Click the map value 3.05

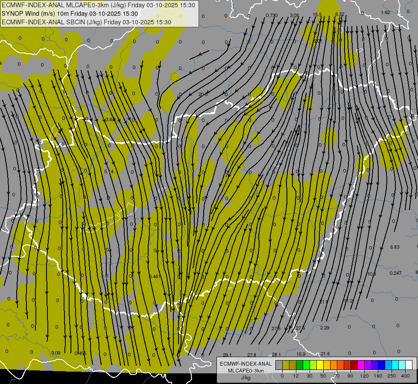pos(294,15)
